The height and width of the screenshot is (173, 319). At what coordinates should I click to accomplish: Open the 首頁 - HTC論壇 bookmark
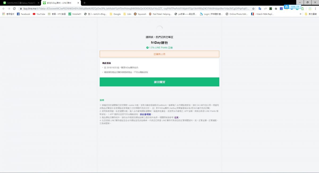click(57, 14)
